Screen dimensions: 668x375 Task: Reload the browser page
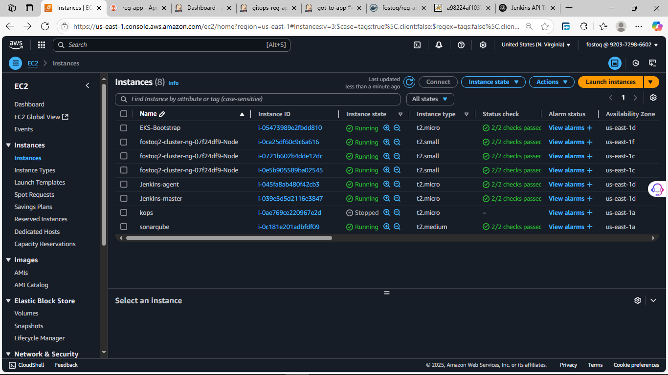coord(45,26)
